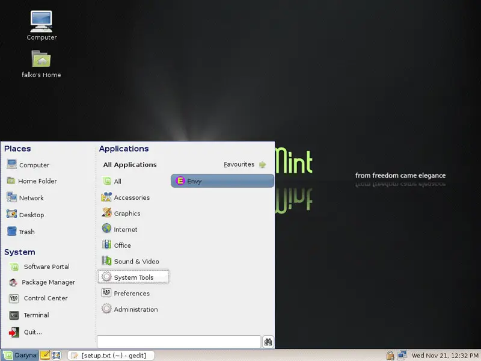Select the Preferences category
481x361 pixels.
click(x=133, y=293)
